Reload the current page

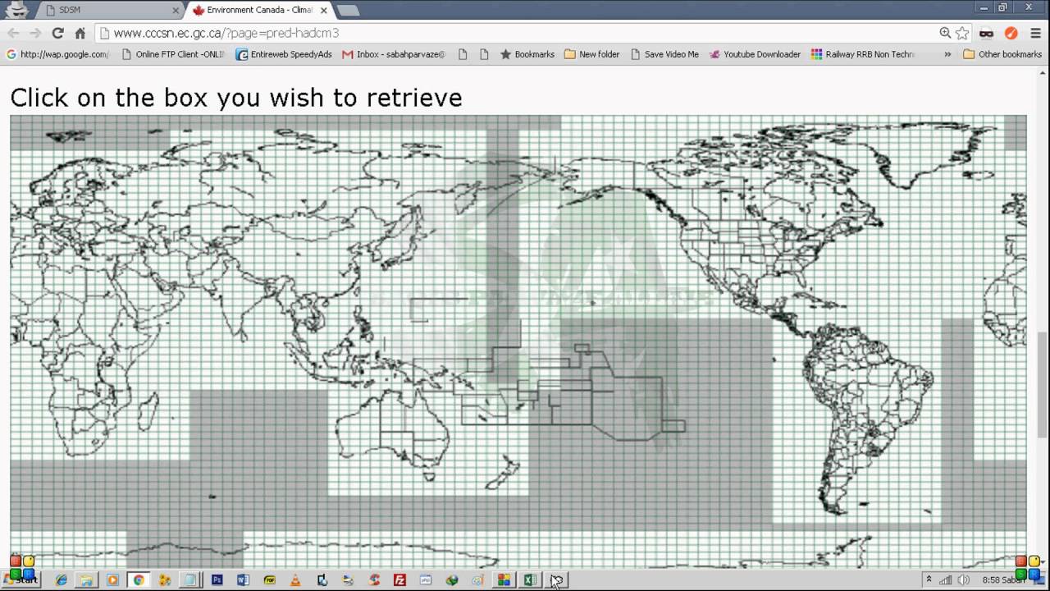coord(57,34)
